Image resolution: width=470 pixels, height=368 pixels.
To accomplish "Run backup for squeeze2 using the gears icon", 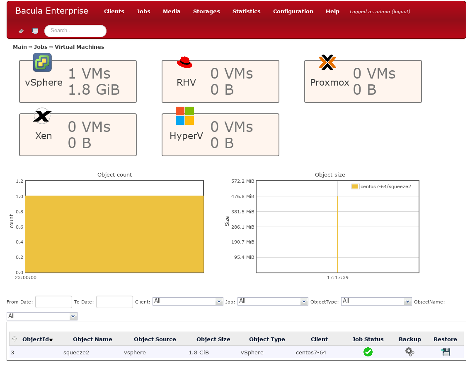I will tap(409, 352).
